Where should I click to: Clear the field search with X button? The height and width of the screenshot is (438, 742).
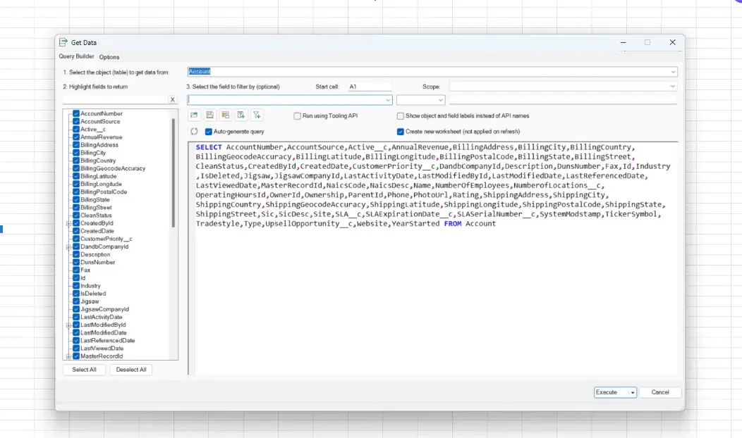pos(173,100)
